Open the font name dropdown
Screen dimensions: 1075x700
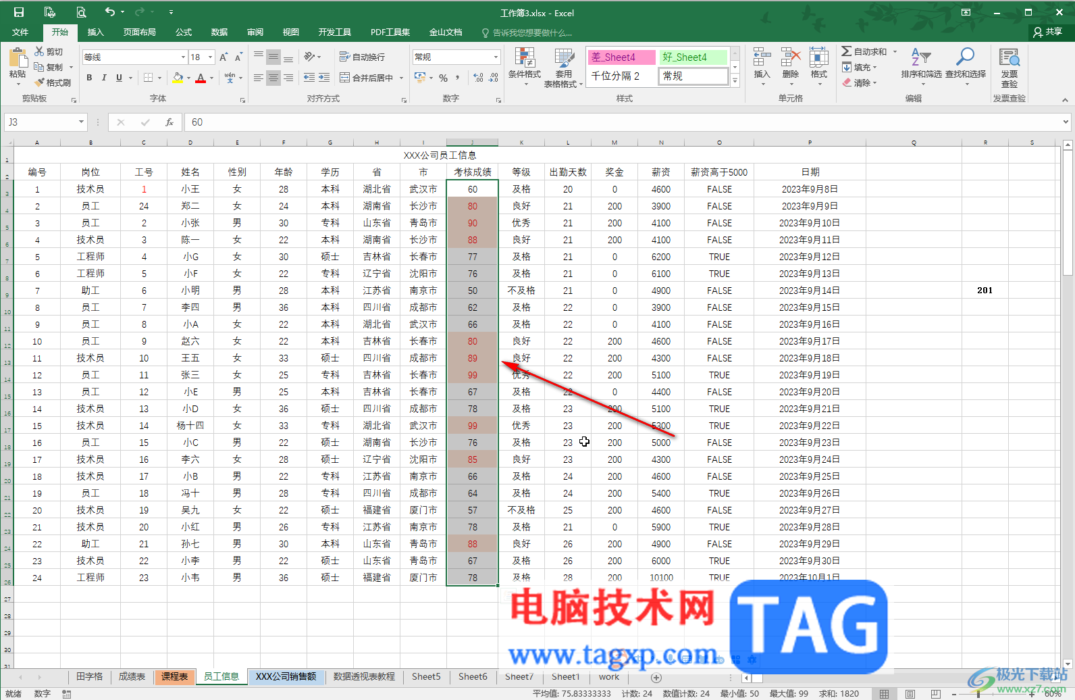coord(183,57)
